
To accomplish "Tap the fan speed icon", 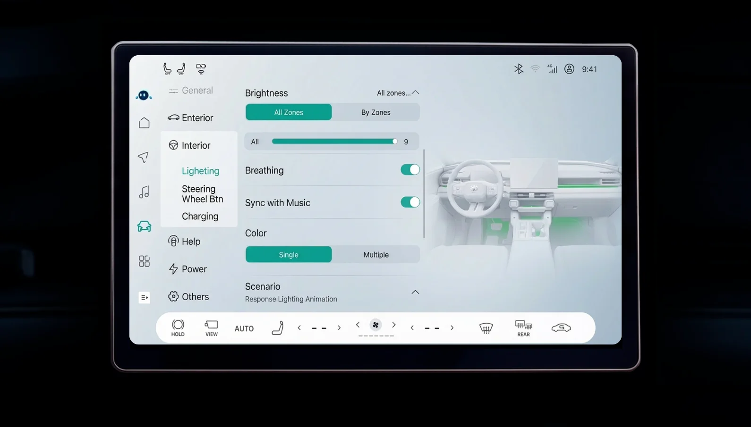I will [375, 325].
